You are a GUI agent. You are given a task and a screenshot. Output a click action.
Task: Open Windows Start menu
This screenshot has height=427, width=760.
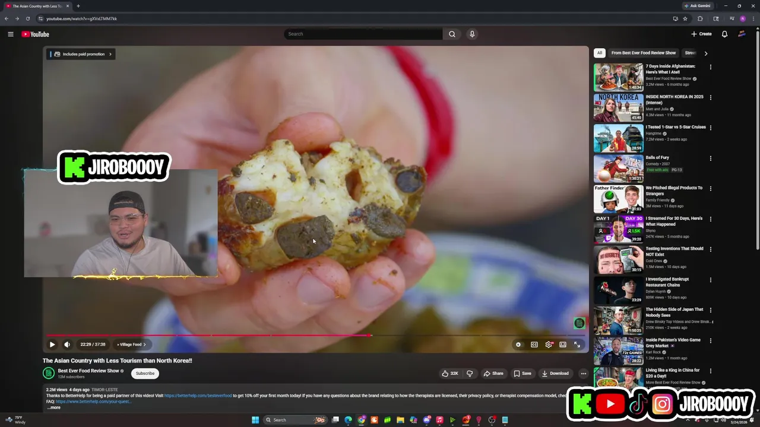255,420
